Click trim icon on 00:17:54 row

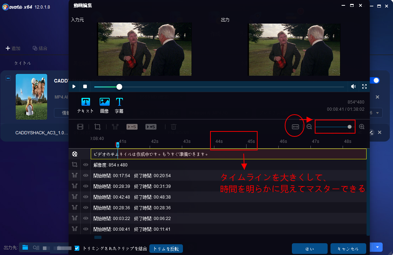pos(75,175)
